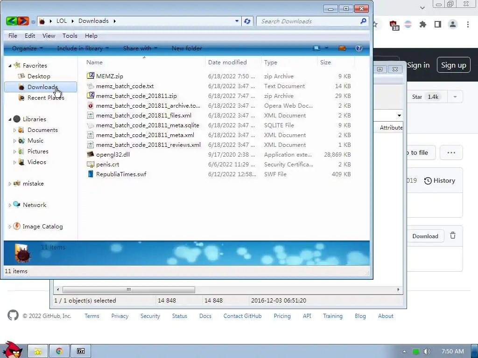Click the Chrome profile avatar icon

[x=453, y=24]
